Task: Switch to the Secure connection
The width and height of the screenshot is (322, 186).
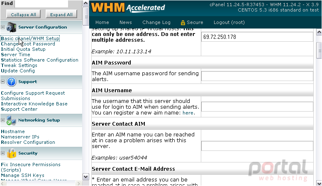Action: pyautogui.click(x=195, y=22)
